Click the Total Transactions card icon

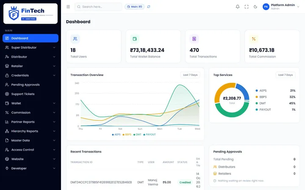coord(194,39)
